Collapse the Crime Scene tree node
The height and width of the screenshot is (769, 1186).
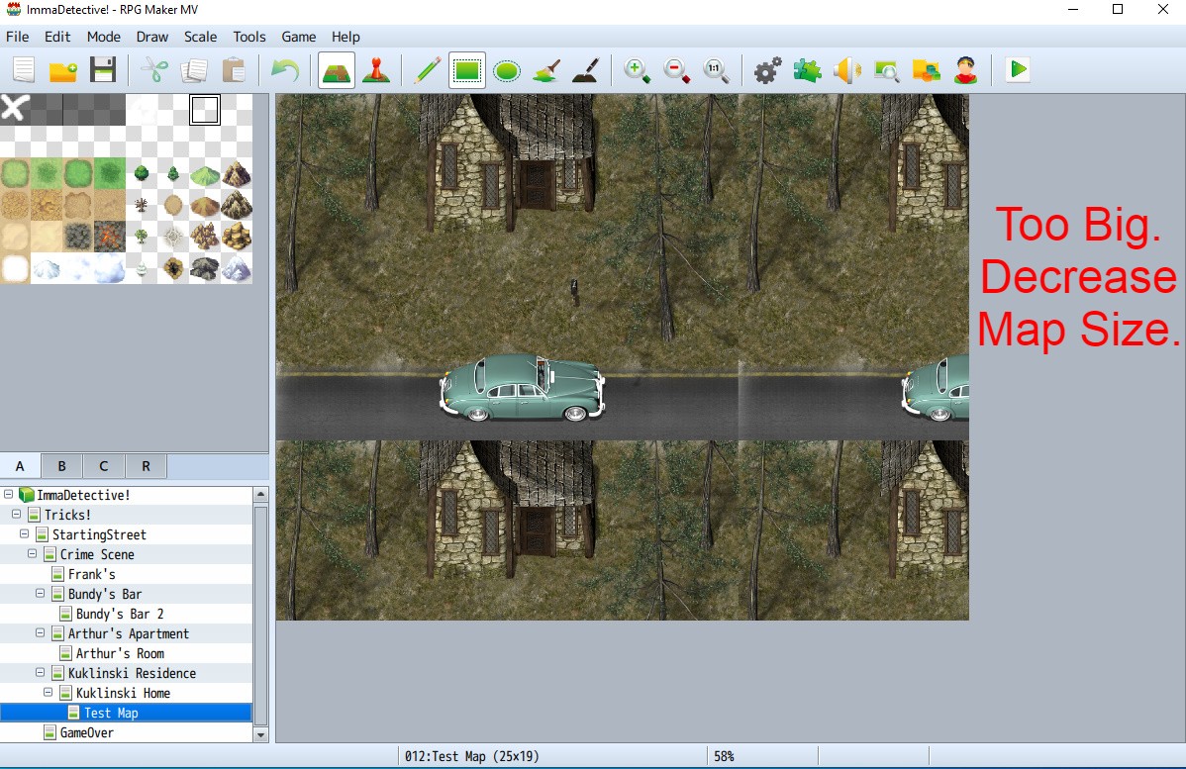coord(33,554)
